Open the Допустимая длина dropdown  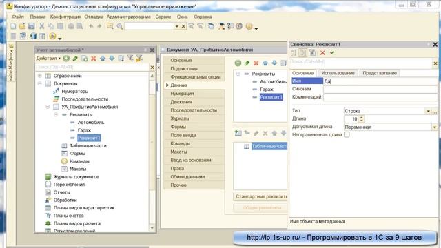[x=435, y=127]
